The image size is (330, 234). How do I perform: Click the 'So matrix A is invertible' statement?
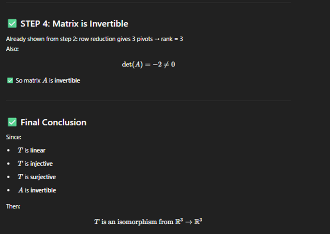(48, 80)
